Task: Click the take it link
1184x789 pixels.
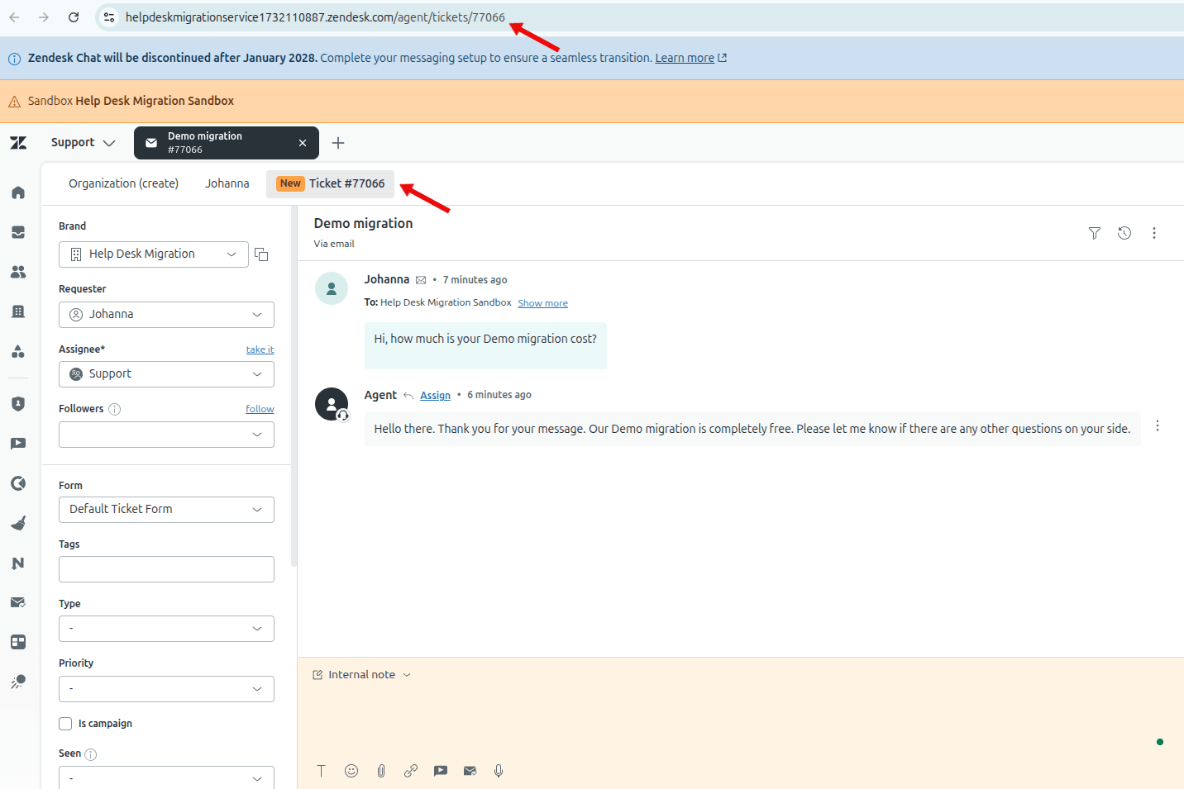Action: point(260,349)
